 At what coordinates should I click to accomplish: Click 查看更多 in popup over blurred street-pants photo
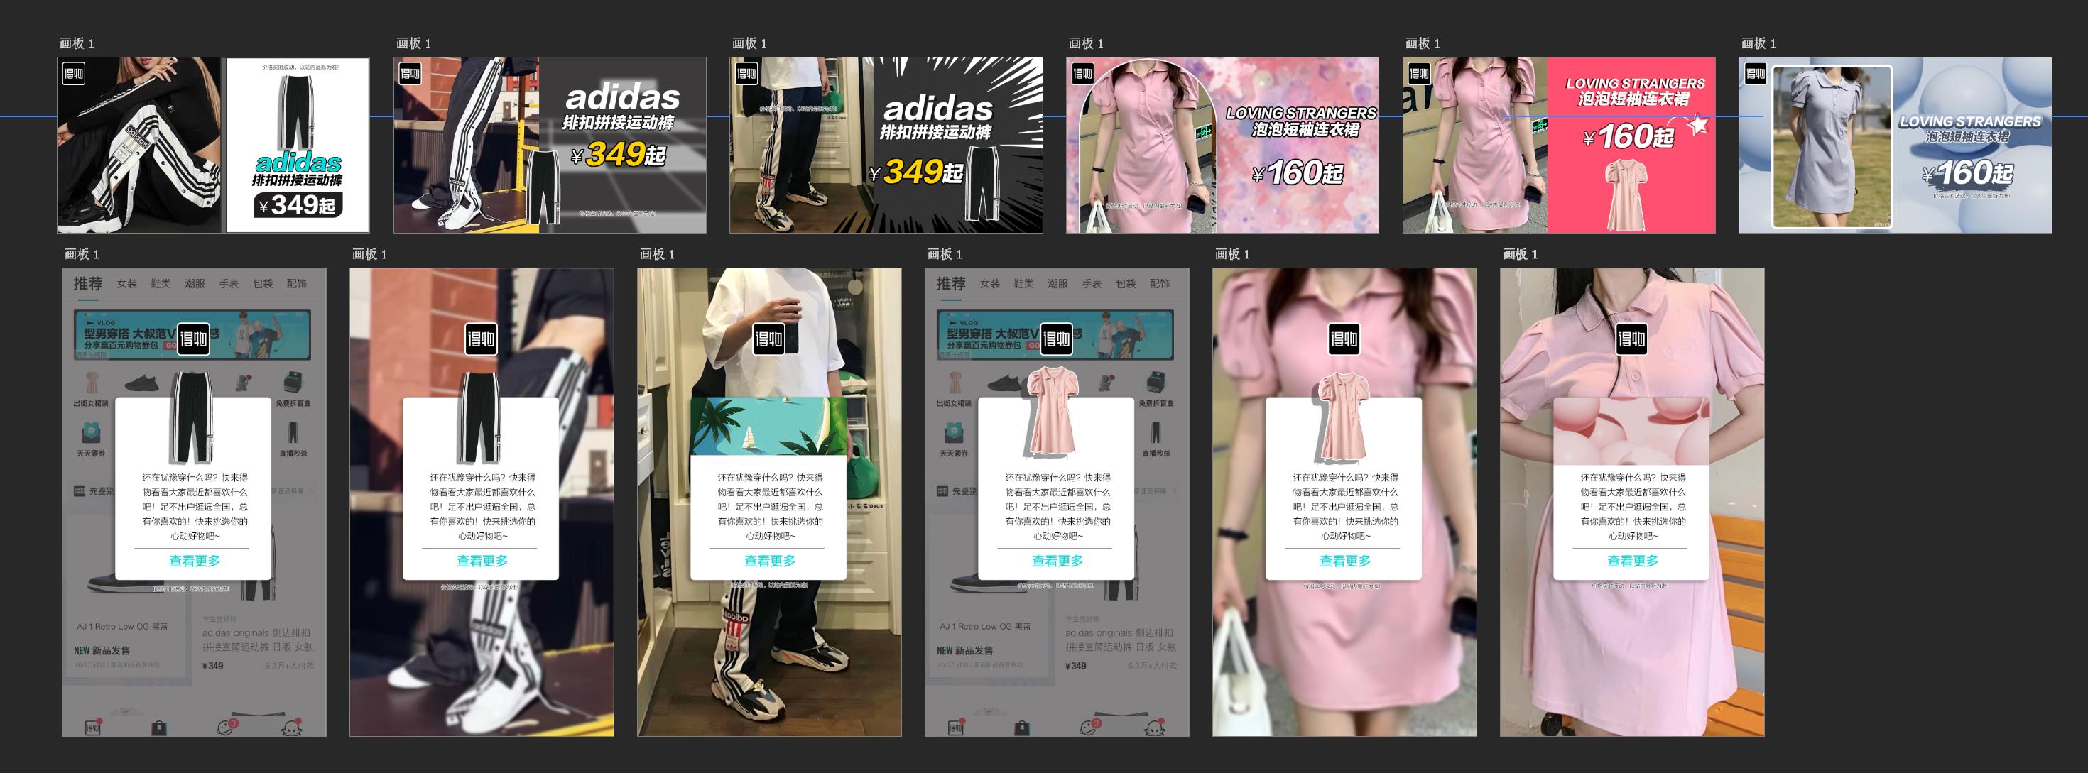click(482, 561)
